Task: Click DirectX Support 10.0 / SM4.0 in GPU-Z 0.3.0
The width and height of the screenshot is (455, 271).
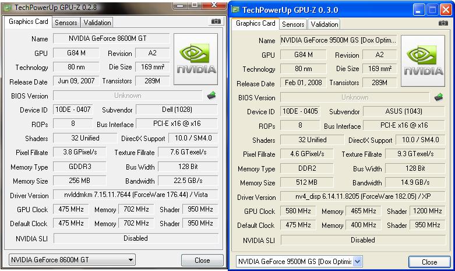Action: click(420, 140)
